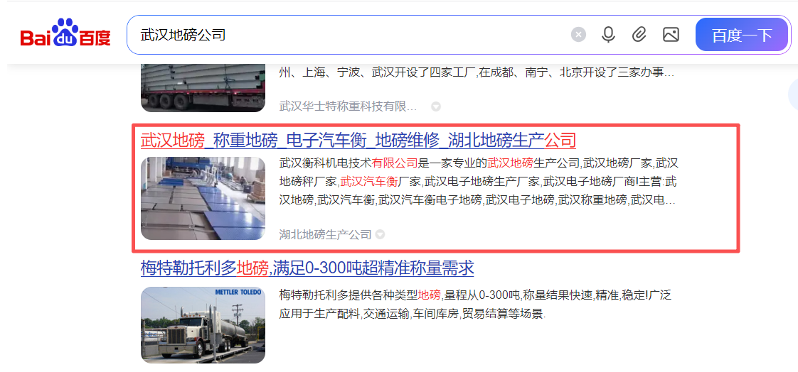Screen dimensions: 798x372
Task: Expand dropdown next to 湖北地磅生产公司
Action: click(380, 235)
